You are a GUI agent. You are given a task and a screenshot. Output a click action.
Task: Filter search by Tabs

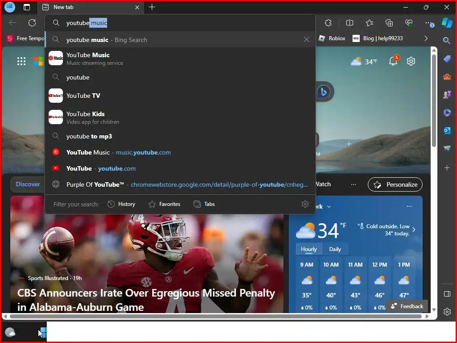click(204, 204)
